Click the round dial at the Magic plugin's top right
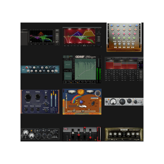 tap(98, 93)
